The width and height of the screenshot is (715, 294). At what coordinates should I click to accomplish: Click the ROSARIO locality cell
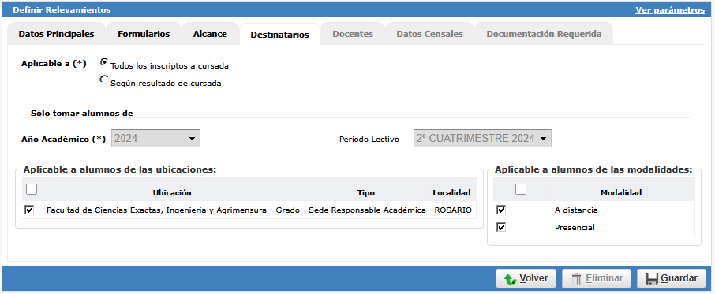click(453, 210)
